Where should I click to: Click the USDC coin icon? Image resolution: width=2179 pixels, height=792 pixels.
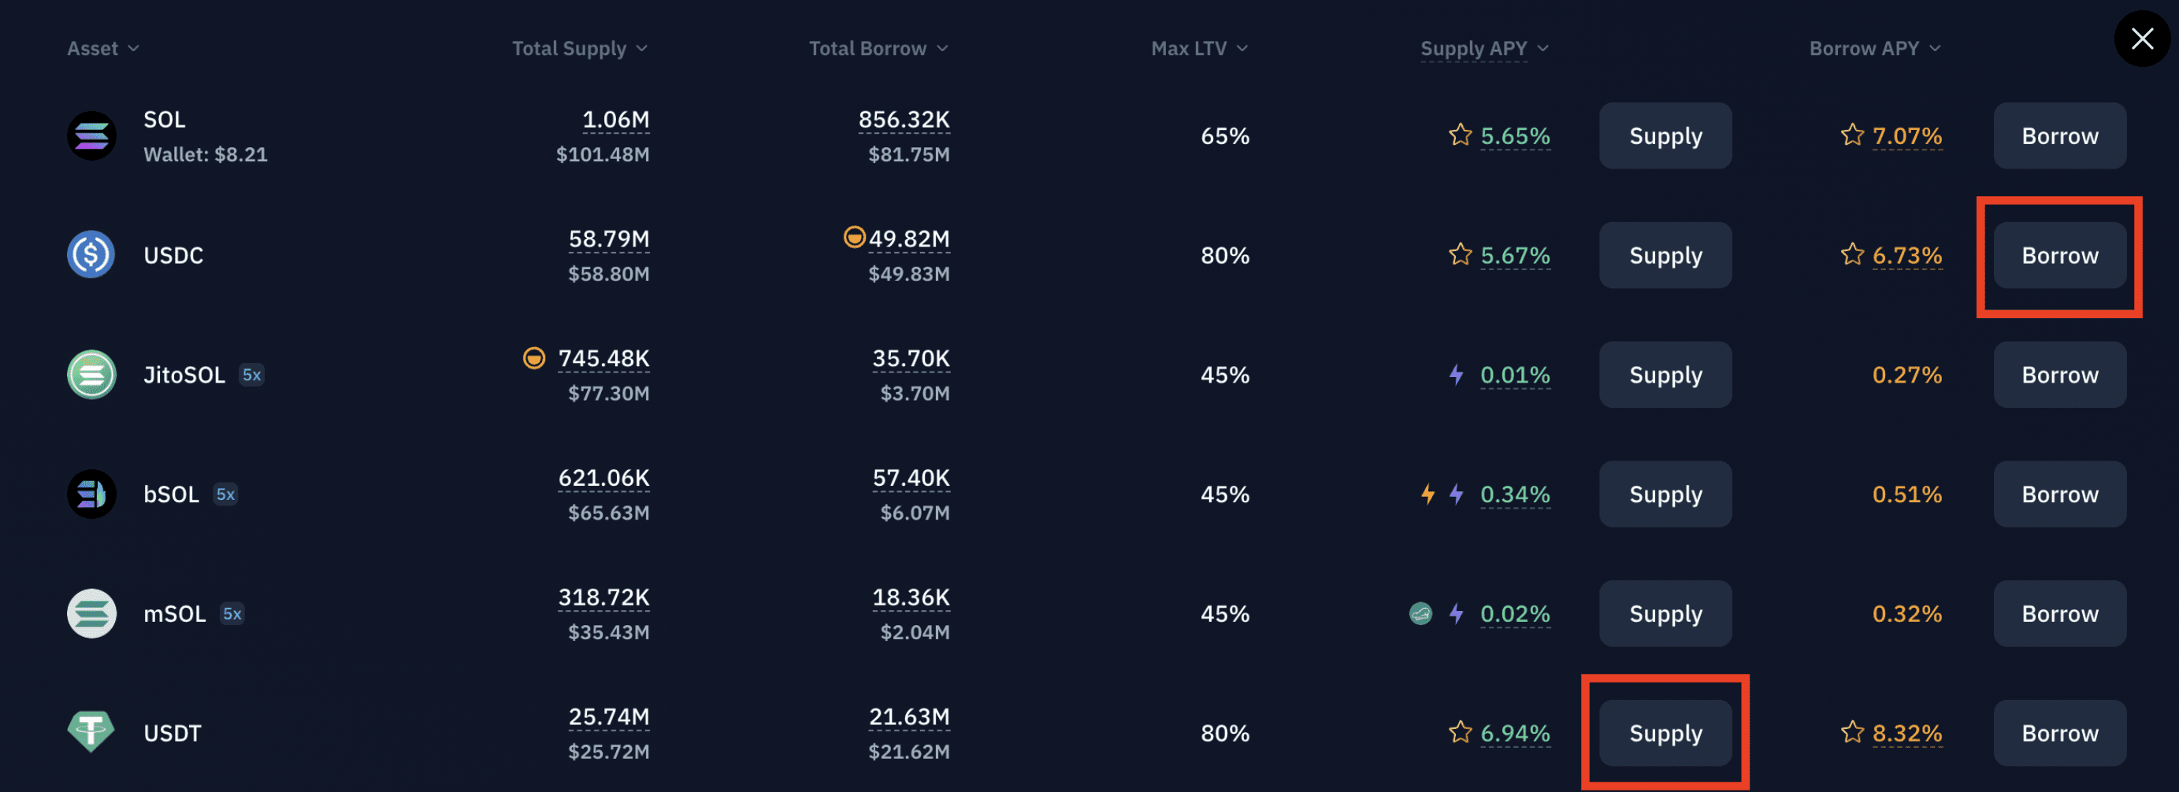point(91,254)
